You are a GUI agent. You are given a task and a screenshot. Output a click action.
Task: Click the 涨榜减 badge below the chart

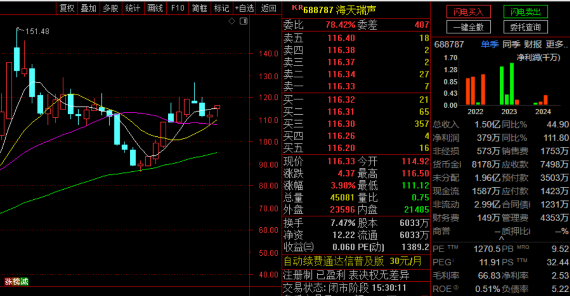(x=16, y=281)
